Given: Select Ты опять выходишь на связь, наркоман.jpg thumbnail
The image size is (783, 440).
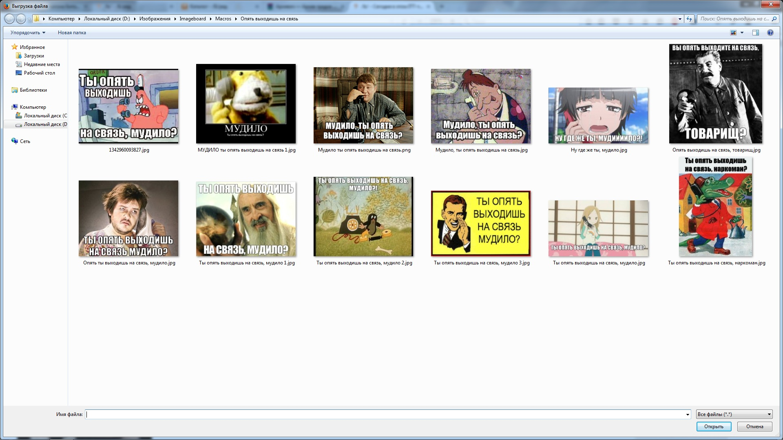Looking at the screenshot, I should 716,207.
